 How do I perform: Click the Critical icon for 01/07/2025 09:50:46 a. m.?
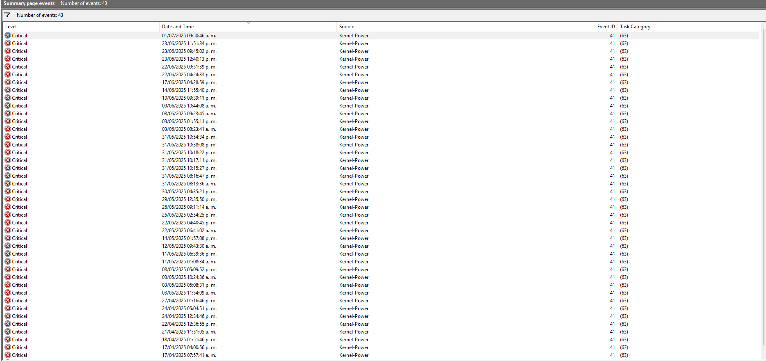pyautogui.click(x=8, y=36)
